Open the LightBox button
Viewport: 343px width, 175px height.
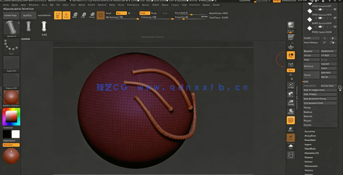tap(28, 15)
